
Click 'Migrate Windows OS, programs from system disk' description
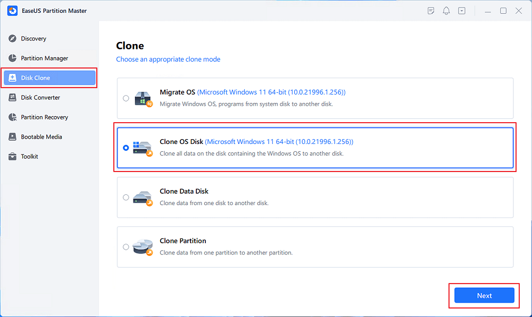(246, 104)
